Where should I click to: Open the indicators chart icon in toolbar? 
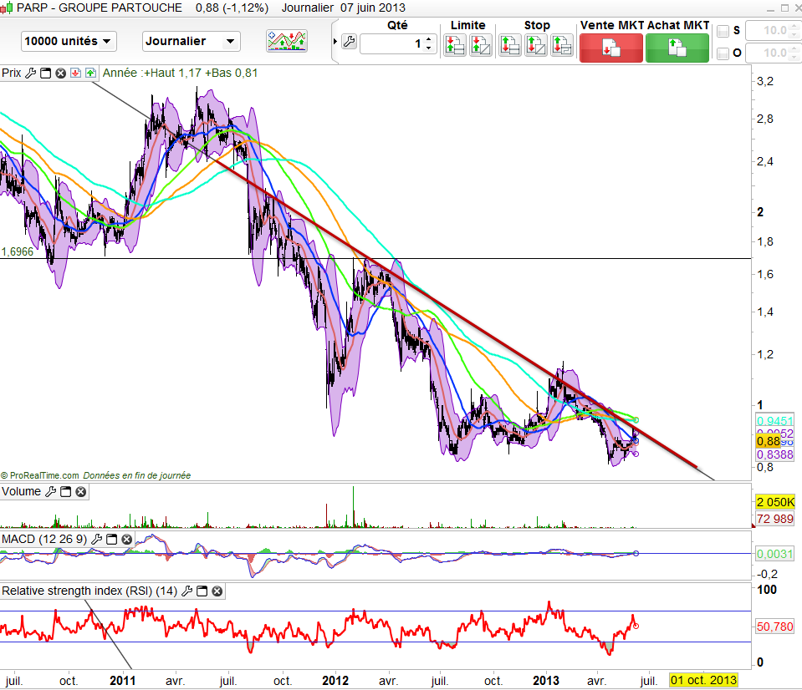pos(286,41)
